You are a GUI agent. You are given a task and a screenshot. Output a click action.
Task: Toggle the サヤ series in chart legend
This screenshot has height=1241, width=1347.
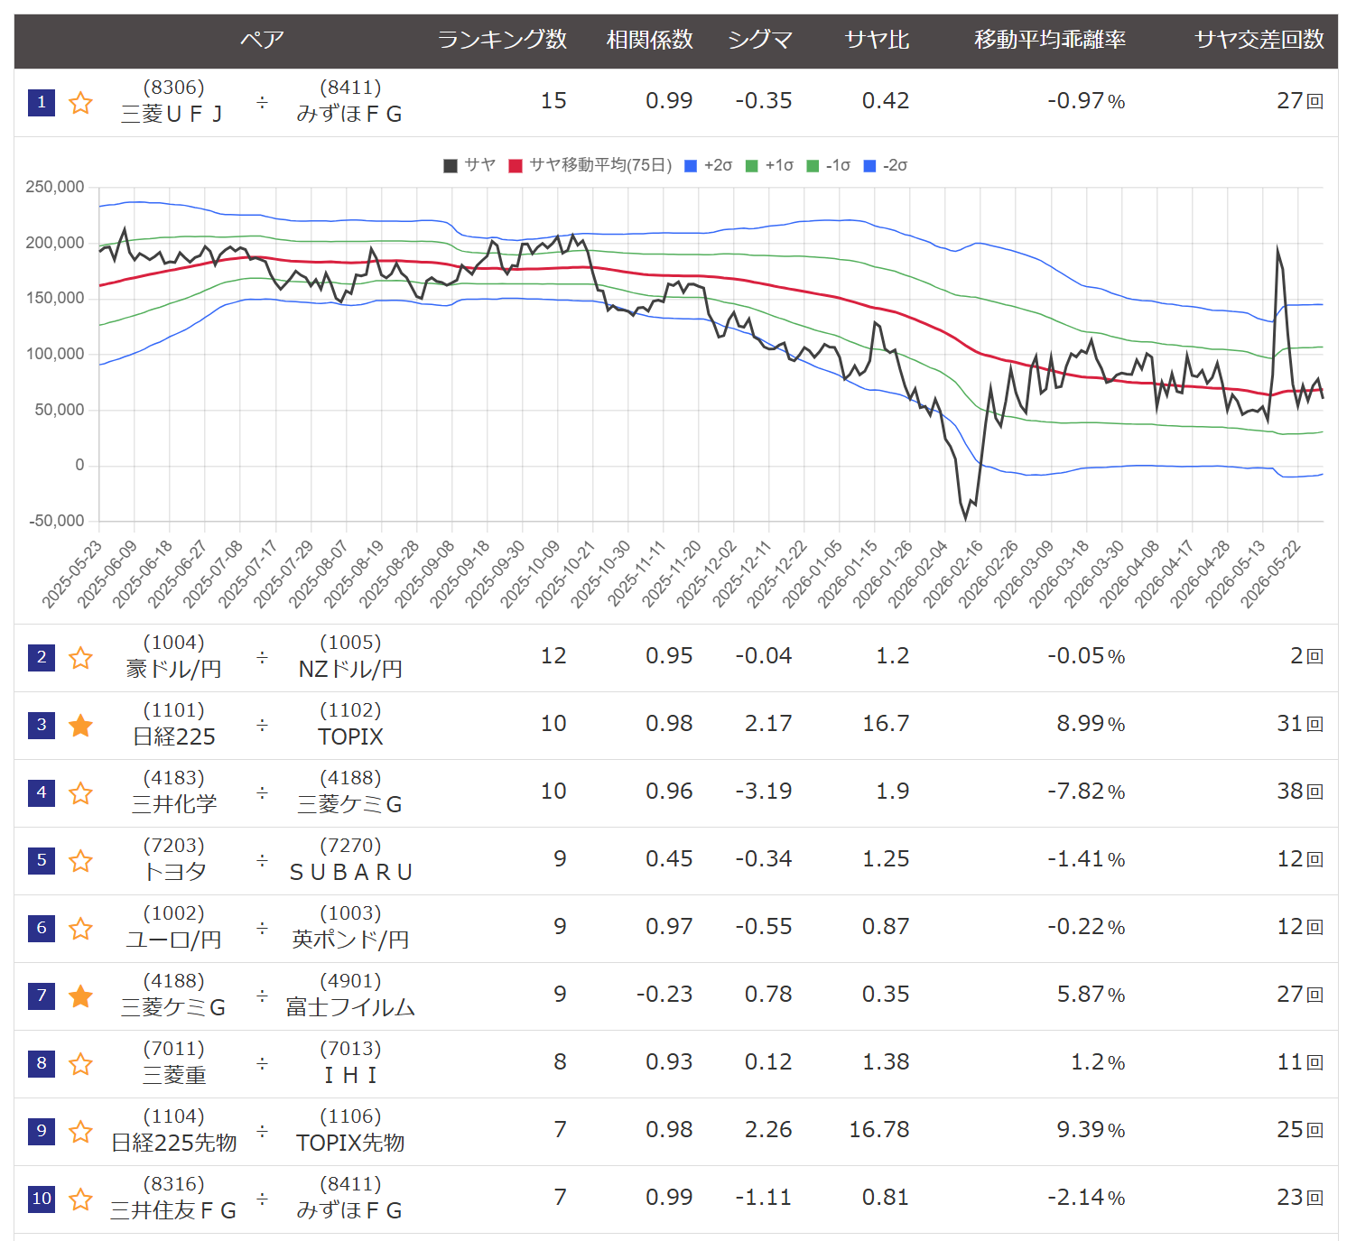(x=469, y=165)
